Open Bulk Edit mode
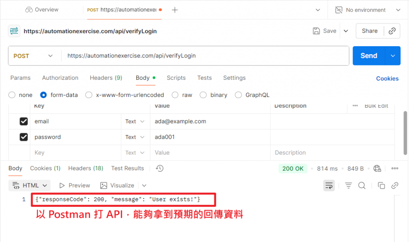409x242 pixels. (376, 106)
